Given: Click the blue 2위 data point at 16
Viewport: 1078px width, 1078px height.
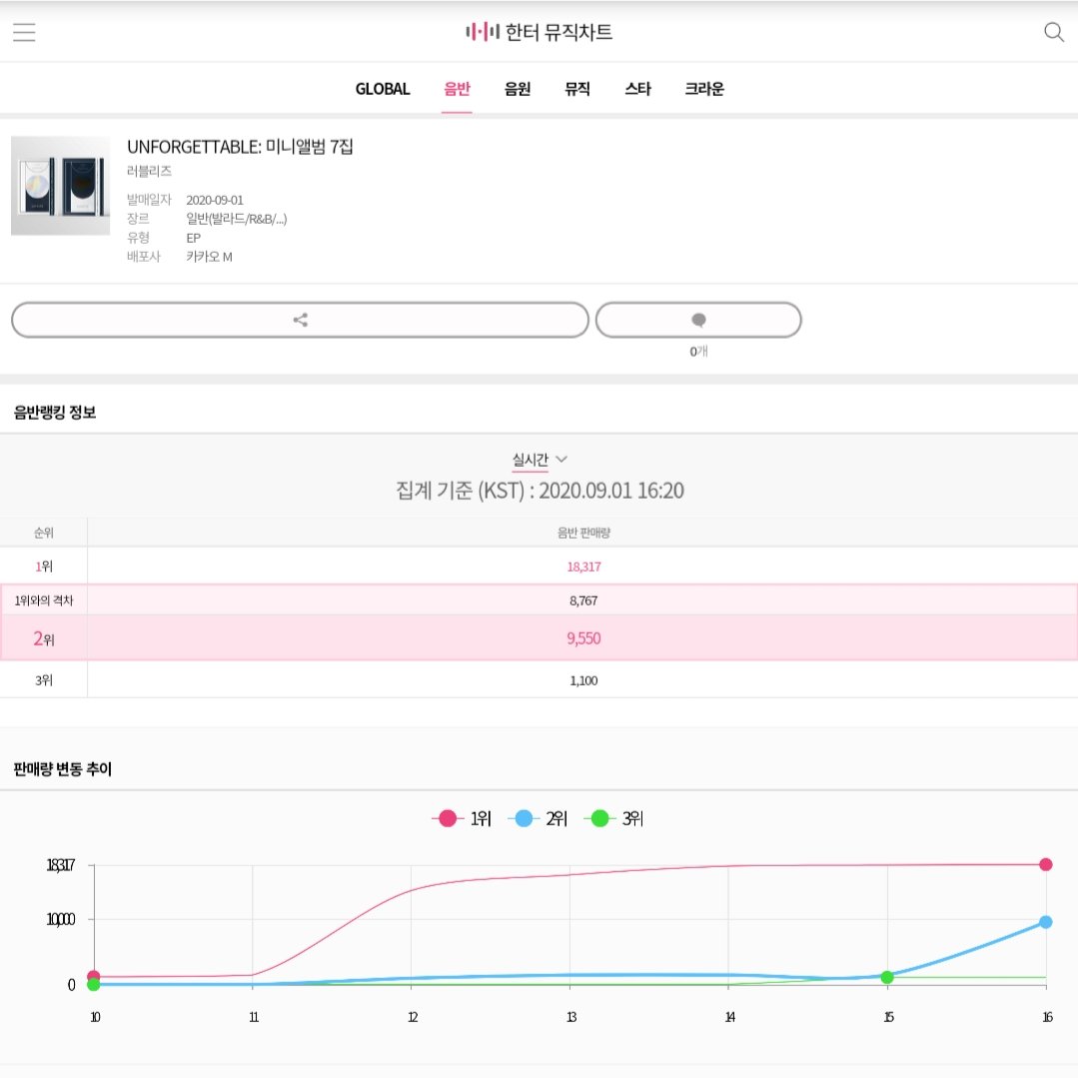Looking at the screenshot, I should [1044, 921].
